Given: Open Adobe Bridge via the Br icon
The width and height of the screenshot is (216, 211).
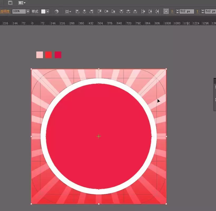Looking at the screenshot, I should (10, 3).
